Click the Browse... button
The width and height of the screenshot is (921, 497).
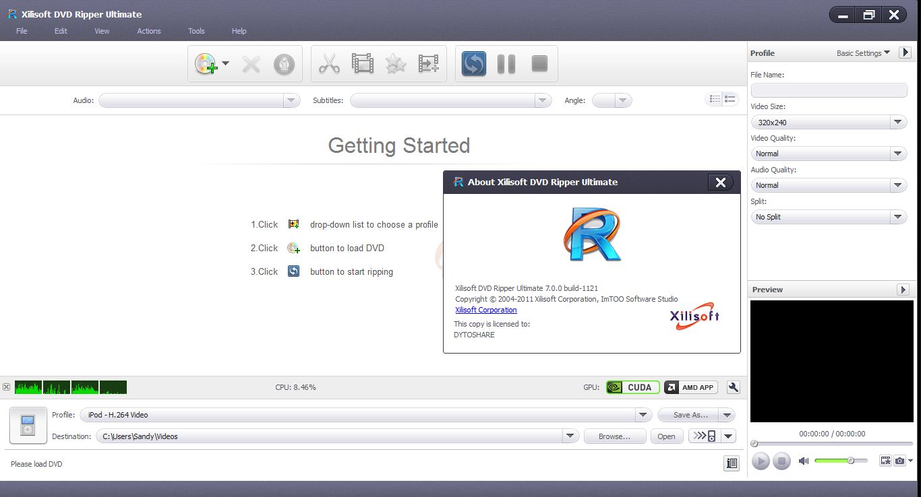(x=615, y=436)
